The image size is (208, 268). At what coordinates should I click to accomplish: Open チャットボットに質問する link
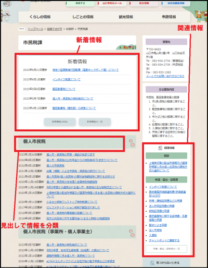[x=164, y=240]
